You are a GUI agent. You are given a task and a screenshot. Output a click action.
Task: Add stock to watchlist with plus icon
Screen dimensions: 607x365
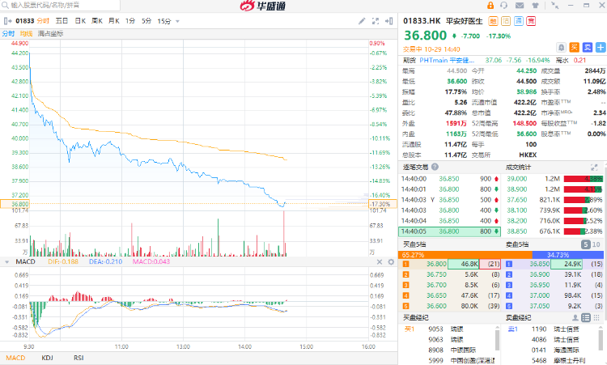[601, 47]
